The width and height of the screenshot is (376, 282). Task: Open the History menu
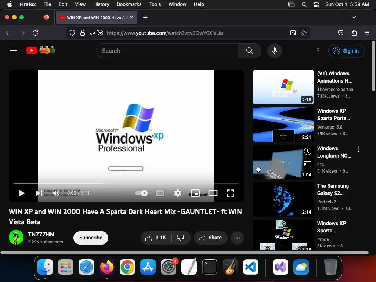point(101,4)
